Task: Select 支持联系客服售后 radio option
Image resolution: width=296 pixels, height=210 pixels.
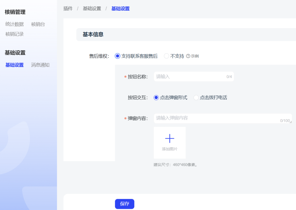Action: pyautogui.click(x=118, y=56)
